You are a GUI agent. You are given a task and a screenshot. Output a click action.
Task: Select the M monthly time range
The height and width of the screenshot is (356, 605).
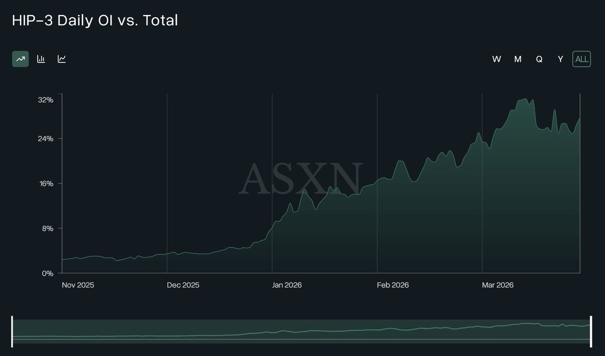coord(518,59)
